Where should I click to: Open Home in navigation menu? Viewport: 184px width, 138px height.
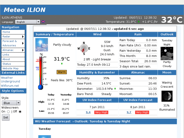[x=13, y=32]
